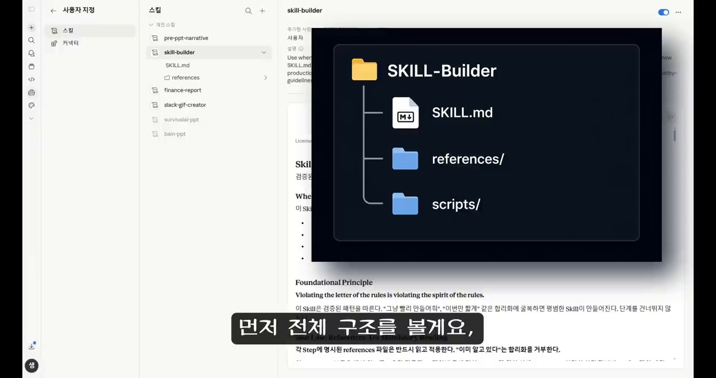Disable the skill-builder toggle switch
This screenshot has height=378, width=716.
tap(663, 12)
